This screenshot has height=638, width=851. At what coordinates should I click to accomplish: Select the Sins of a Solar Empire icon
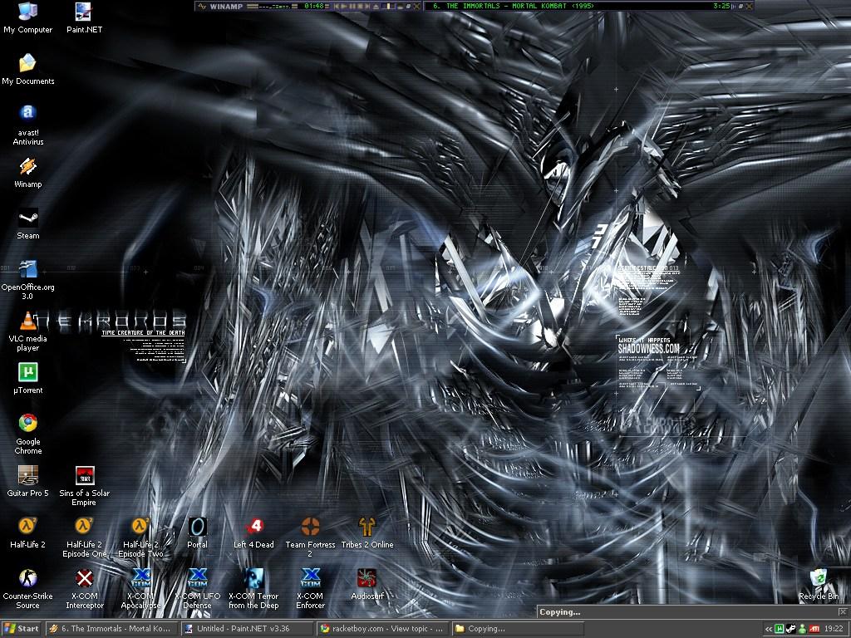[x=84, y=486]
